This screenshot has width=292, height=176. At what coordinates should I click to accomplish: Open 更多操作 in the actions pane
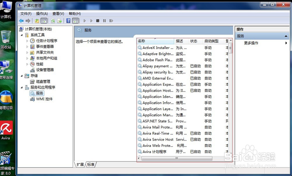(x=251, y=43)
